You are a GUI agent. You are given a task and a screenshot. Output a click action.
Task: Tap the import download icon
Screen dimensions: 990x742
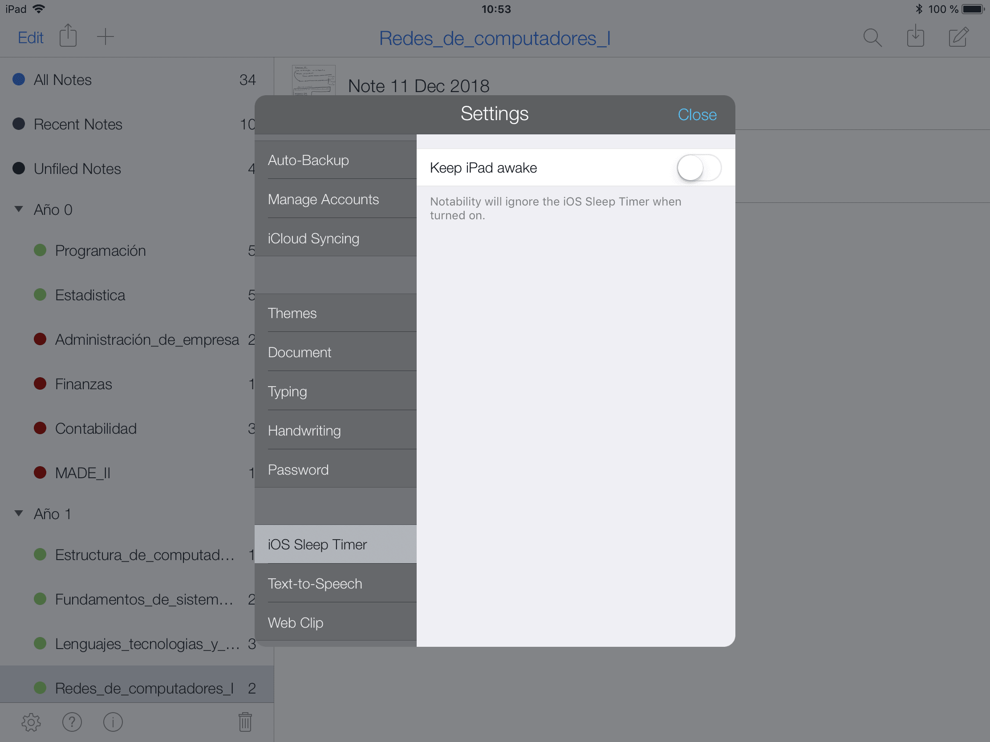(x=915, y=36)
